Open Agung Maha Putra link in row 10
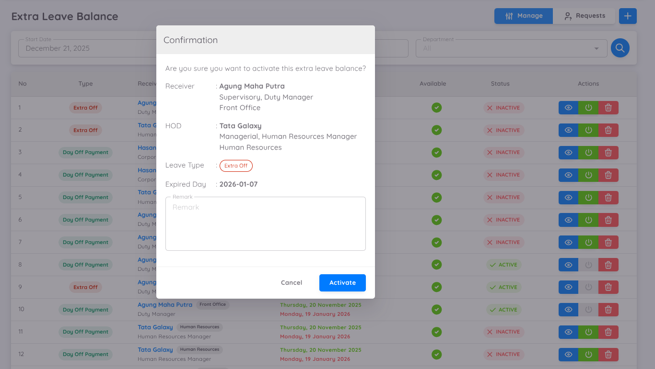 coord(164,305)
